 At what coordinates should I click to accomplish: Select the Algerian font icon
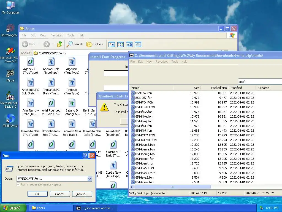pos(72,66)
